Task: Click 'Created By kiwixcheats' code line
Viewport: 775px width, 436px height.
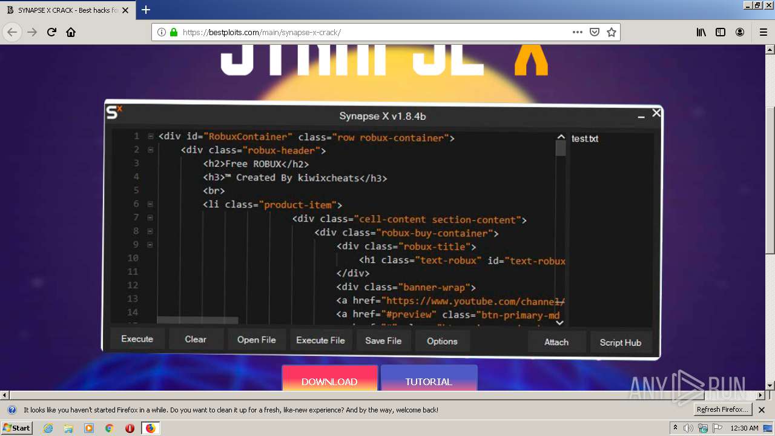Action: tap(295, 177)
